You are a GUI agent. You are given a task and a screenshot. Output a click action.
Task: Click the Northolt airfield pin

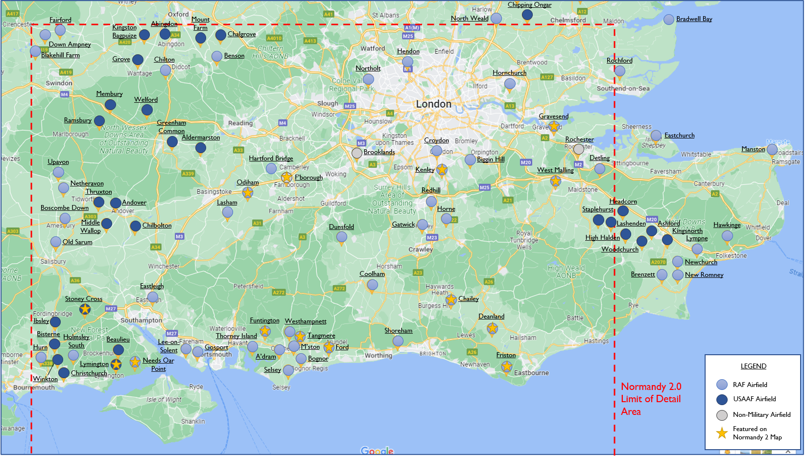[368, 79]
